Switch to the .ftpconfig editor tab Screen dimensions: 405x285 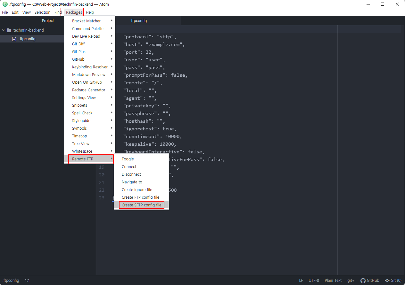tap(138, 20)
